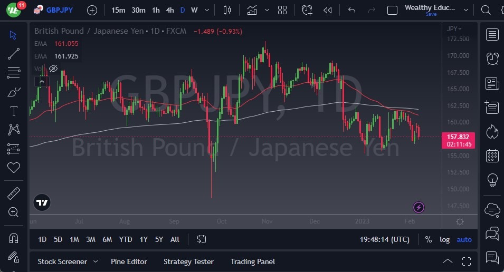Viewport: 504px width, 272px height.
Task: Toggle the log scale option
Action: [445, 239]
